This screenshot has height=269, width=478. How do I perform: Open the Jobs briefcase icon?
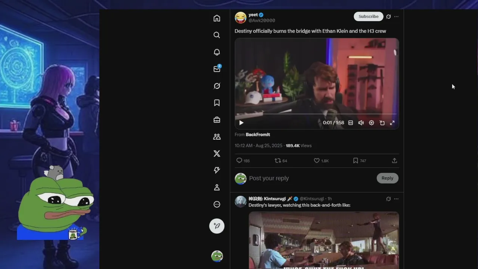[217, 120]
